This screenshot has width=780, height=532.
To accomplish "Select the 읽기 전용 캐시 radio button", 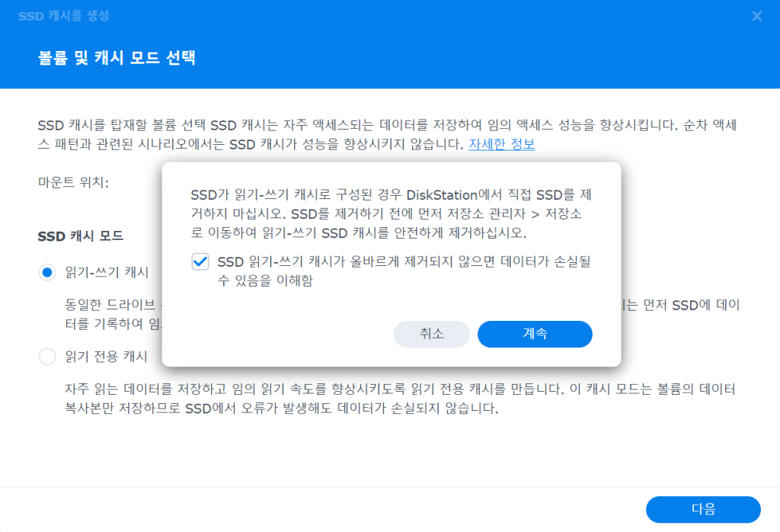I will pos(47,356).
